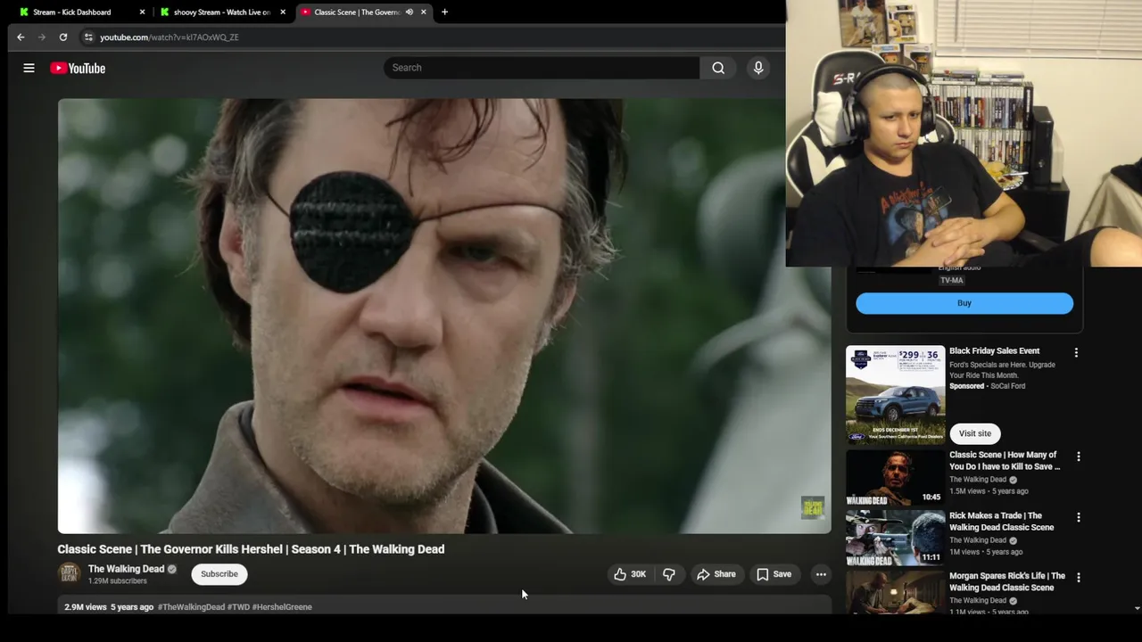Click the 2.9M views text
This screenshot has width=1142, height=642.
pyautogui.click(x=86, y=607)
